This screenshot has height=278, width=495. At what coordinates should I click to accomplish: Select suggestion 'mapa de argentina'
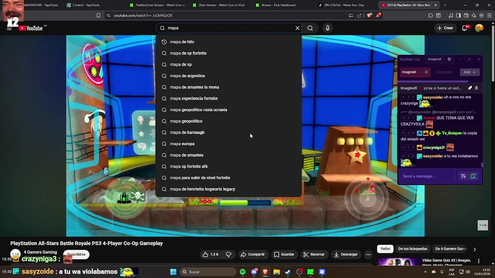pyautogui.click(x=229, y=76)
